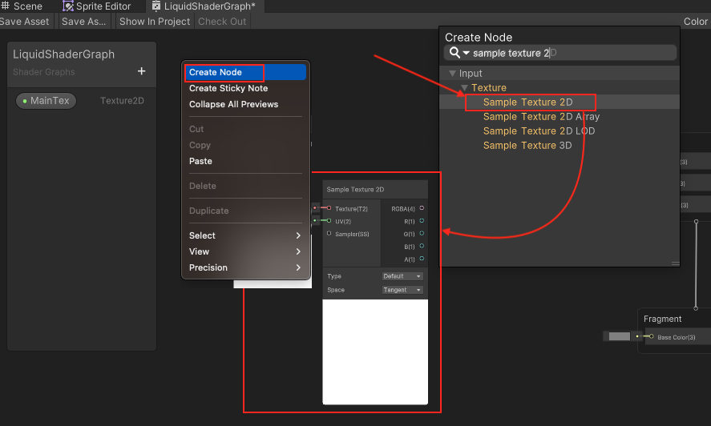Click the Base Color gray swatch
Screen dimensions: 711x426
620,336
